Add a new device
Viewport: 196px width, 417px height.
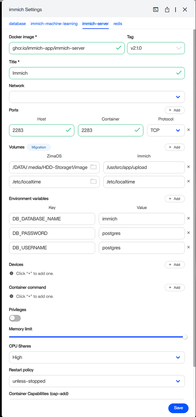click(175, 264)
